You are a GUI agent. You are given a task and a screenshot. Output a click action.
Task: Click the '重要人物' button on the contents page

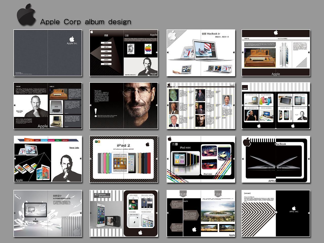coord(106,47)
